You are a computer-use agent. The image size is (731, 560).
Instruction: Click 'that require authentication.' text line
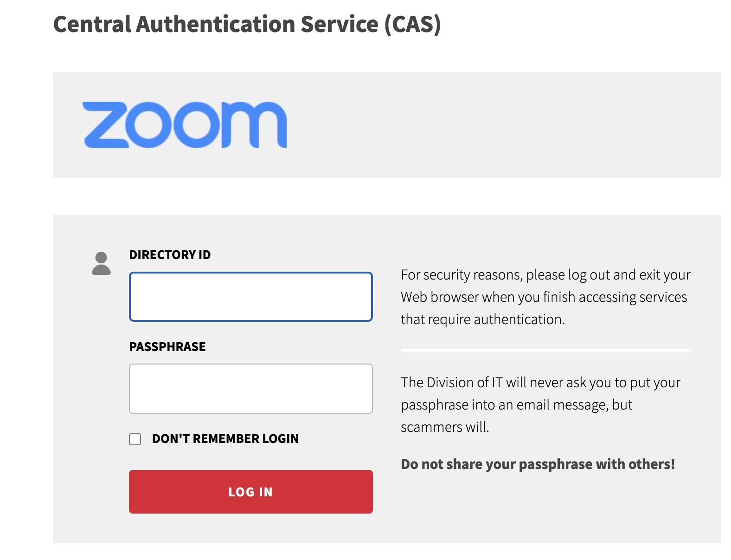tap(482, 319)
